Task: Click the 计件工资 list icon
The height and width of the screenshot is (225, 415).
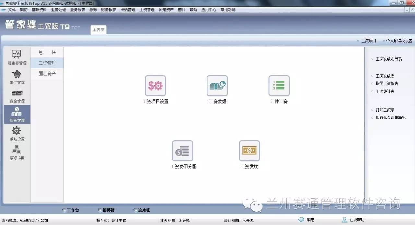Action: 279,86
